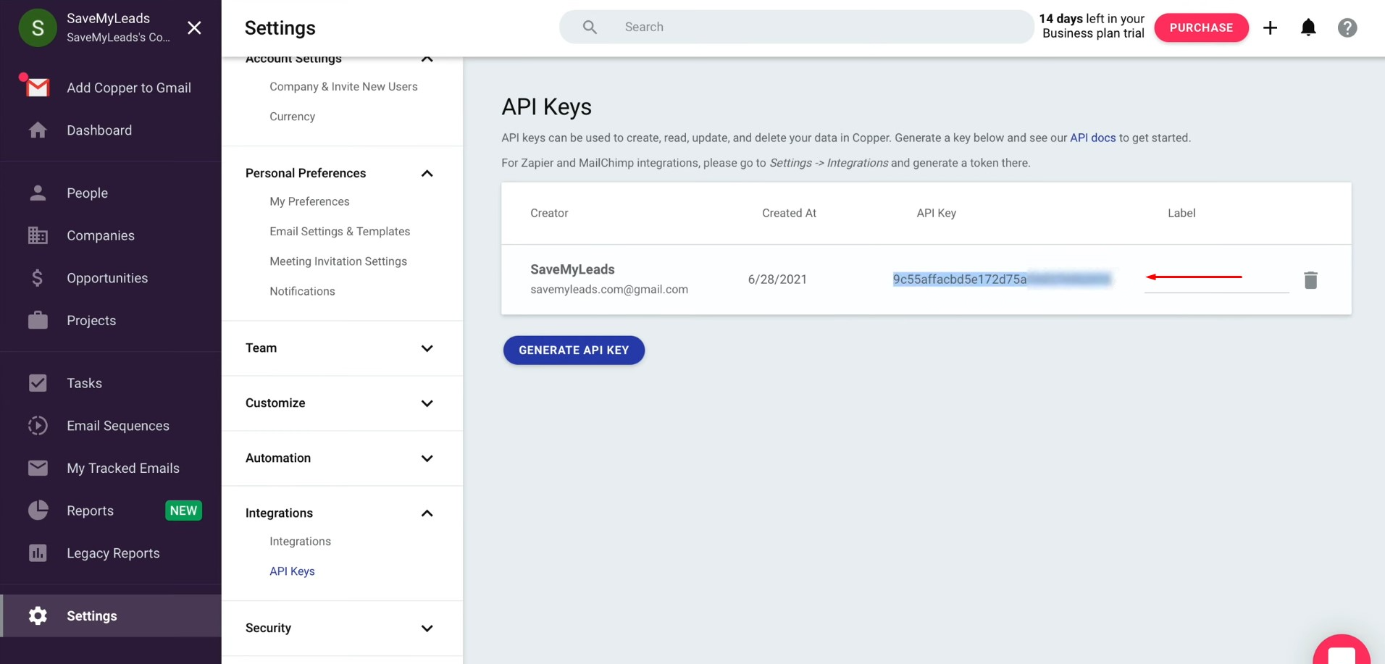Click the Reports pie chart icon

click(x=38, y=510)
